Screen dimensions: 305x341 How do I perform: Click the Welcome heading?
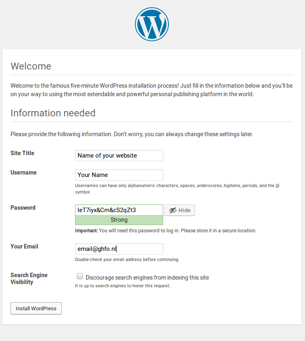click(31, 66)
